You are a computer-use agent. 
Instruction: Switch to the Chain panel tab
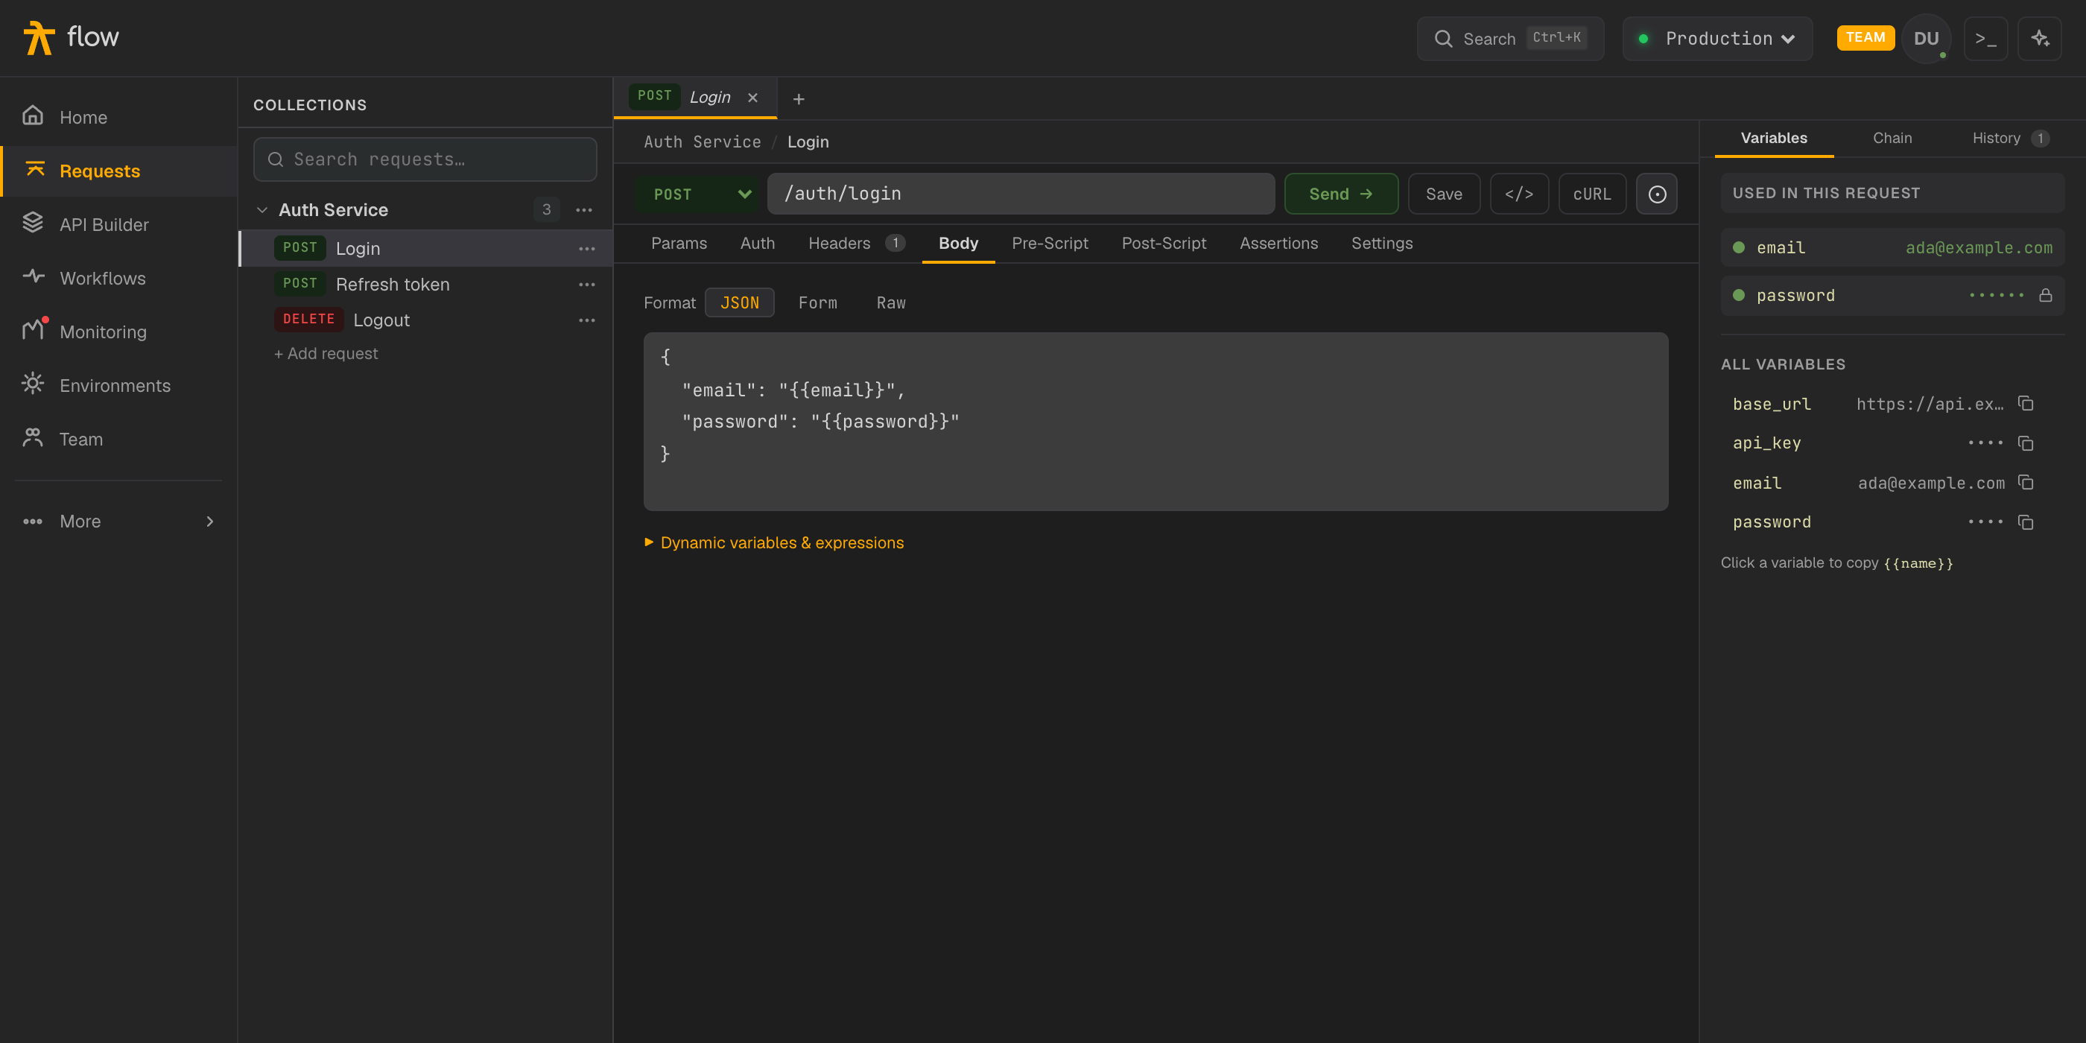1892,139
